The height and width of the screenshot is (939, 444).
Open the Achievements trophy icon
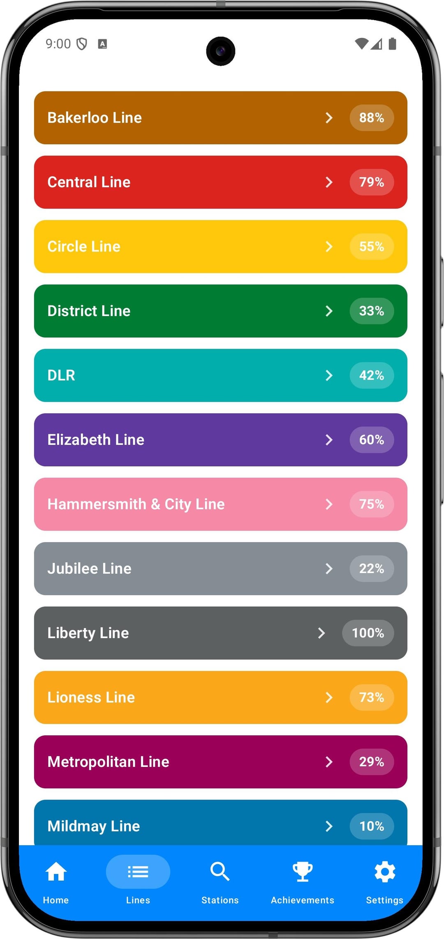[303, 871]
